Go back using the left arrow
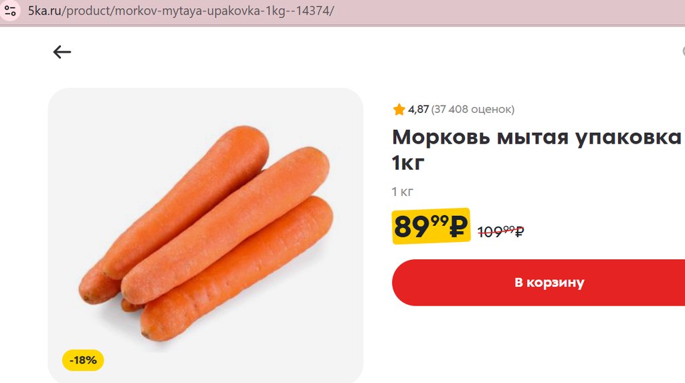Viewport: 685px width, 383px height. [62, 52]
